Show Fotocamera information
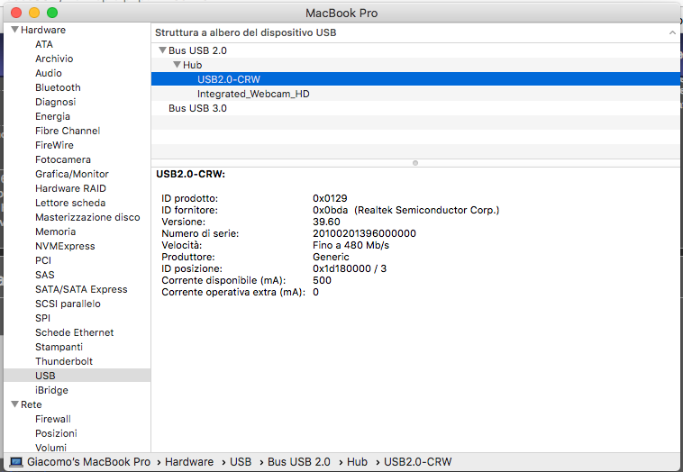The width and height of the screenshot is (683, 472). click(x=63, y=159)
